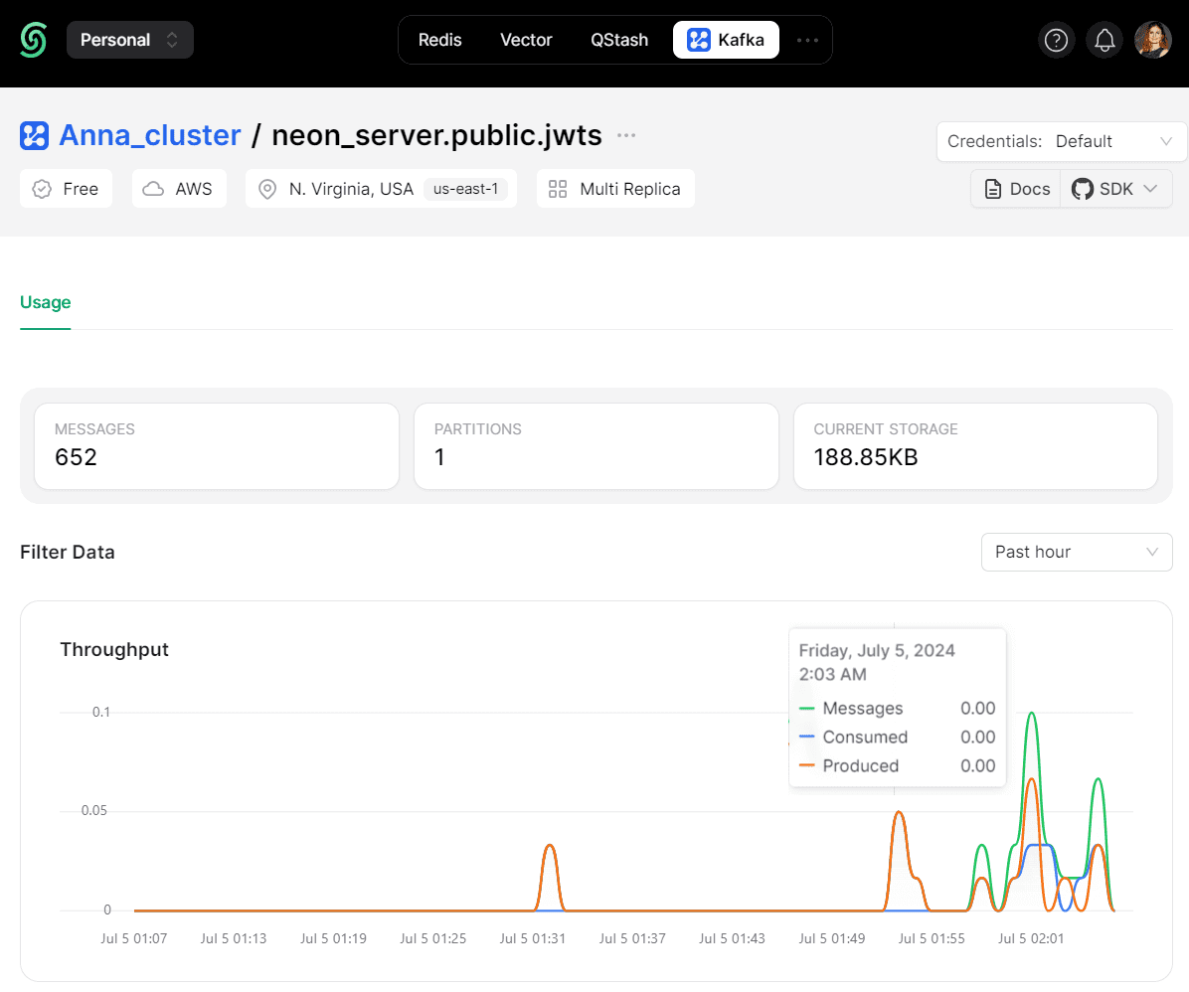Click the Jul 5 02:01 chart marker
Screen dimensions: 1189x992
coord(1031,939)
